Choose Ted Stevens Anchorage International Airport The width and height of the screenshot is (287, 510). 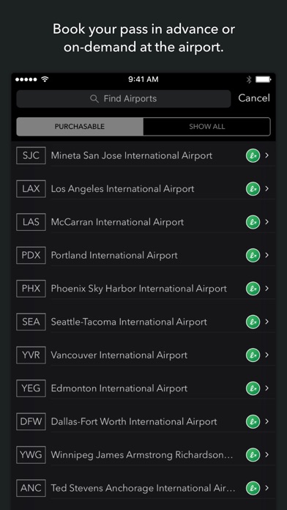pyautogui.click(x=143, y=488)
